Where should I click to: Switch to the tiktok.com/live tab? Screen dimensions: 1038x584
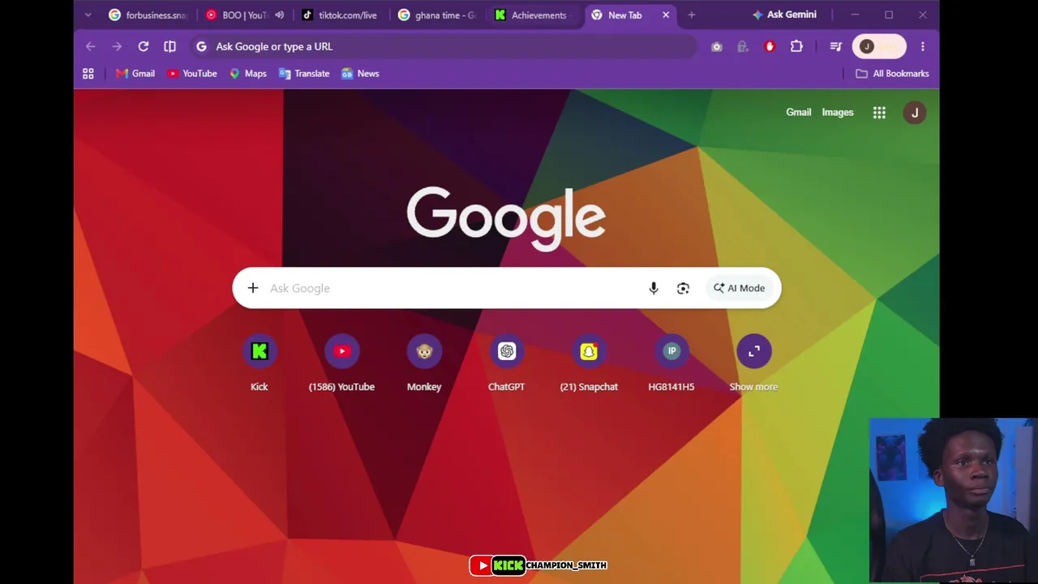(340, 15)
